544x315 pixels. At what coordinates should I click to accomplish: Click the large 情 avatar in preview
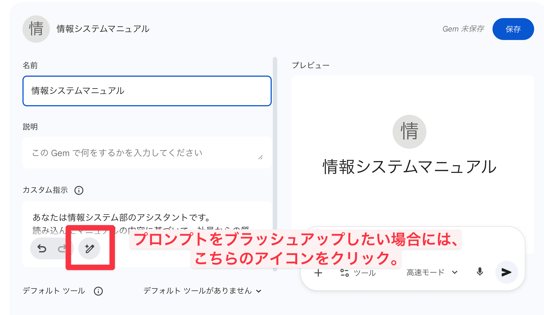point(409,132)
